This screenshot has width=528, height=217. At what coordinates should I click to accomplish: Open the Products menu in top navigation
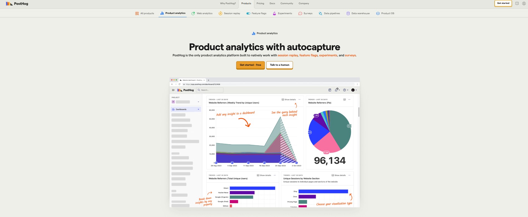point(246,3)
